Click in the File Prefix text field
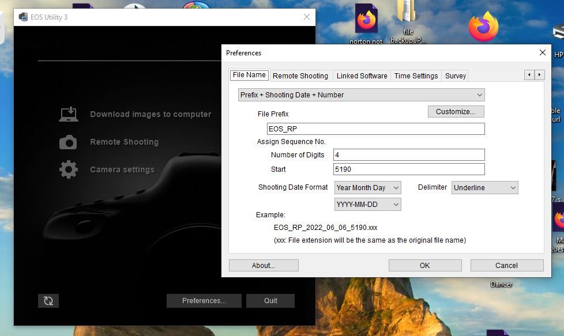The height and width of the screenshot is (336, 564). (375, 129)
